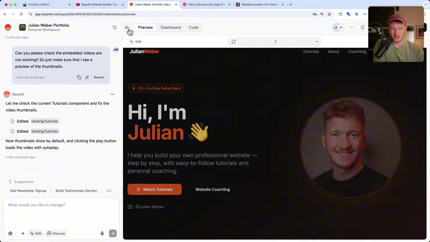Open chat settings gear icon
Screen dimensions: 430x242
(x=10, y=233)
